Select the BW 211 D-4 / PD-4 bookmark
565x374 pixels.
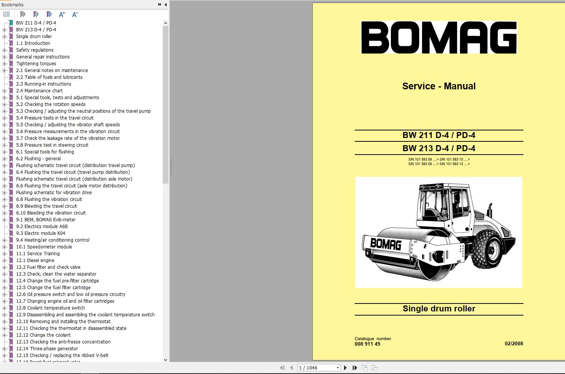pos(36,23)
